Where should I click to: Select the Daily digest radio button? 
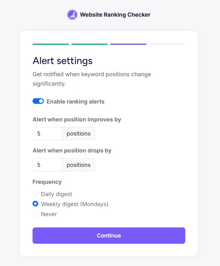point(35,194)
